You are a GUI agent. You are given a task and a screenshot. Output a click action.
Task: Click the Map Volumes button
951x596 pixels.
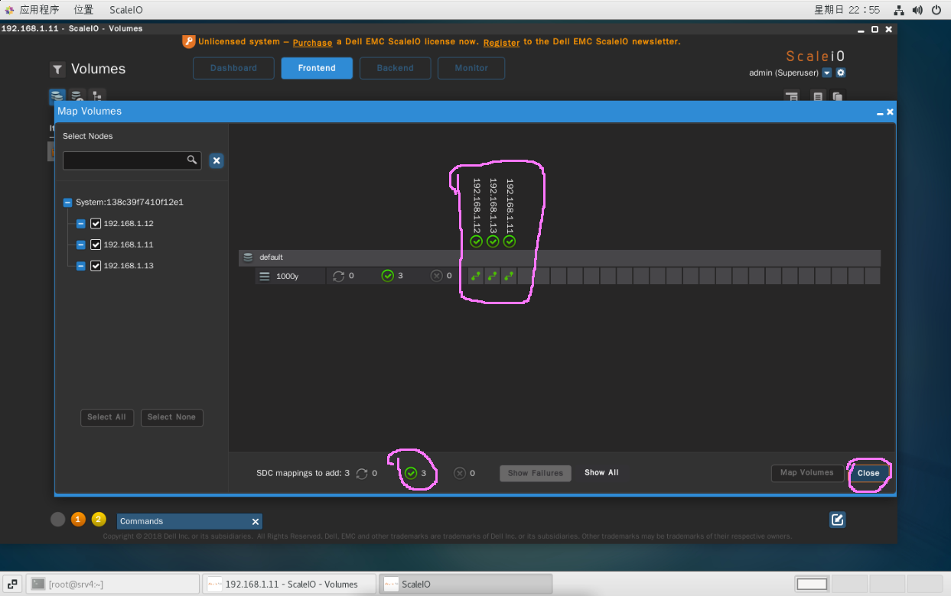(x=807, y=473)
